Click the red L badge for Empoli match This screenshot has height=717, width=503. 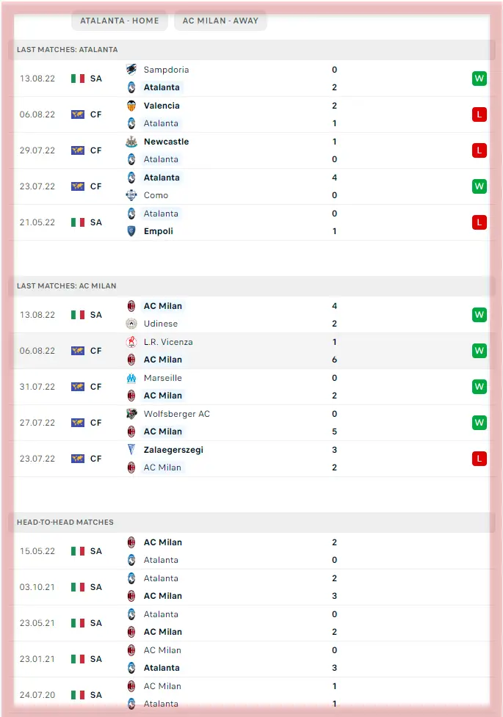pos(480,222)
